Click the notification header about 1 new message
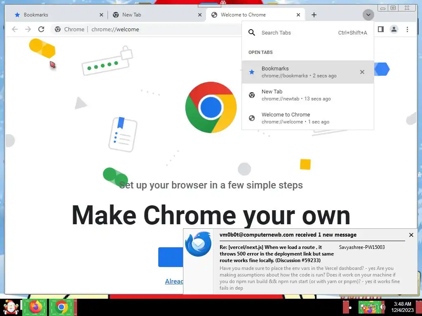This screenshot has width=422, height=316. click(x=288, y=235)
